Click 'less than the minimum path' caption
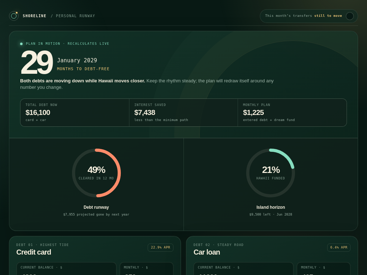The width and height of the screenshot is (367, 275). pos(161,120)
